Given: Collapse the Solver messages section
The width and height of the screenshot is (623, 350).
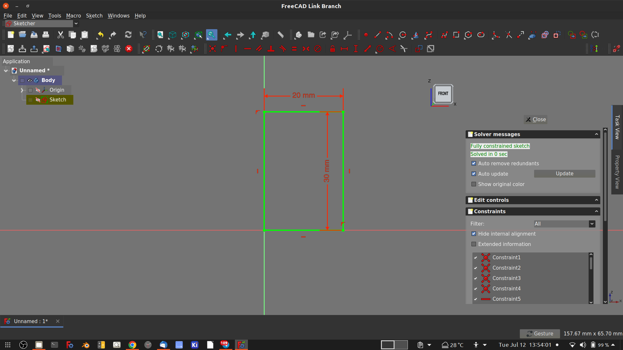Looking at the screenshot, I should point(596,134).
